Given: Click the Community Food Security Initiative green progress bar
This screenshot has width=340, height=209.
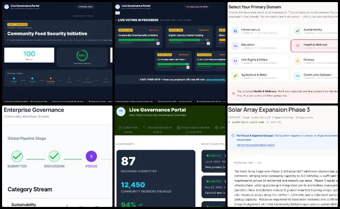Looking at the screenshot, I should 138,40.
